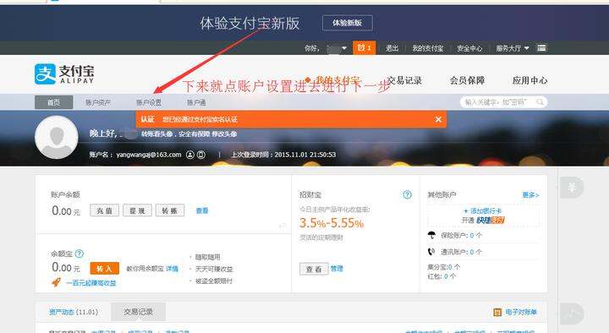
Task: Click the 红包 count value
Action: pyautogui.click(x=447, y=276)
